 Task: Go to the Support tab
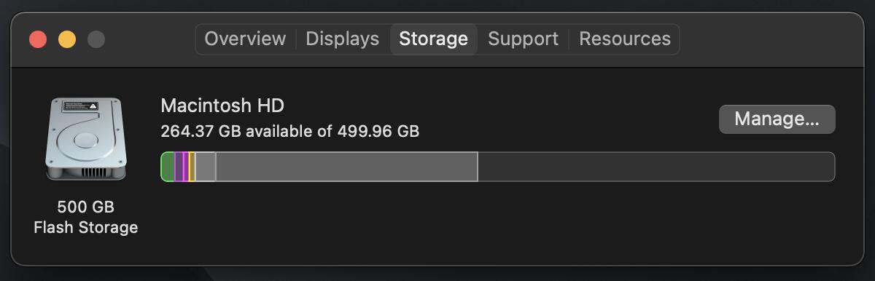pos(523,39)
